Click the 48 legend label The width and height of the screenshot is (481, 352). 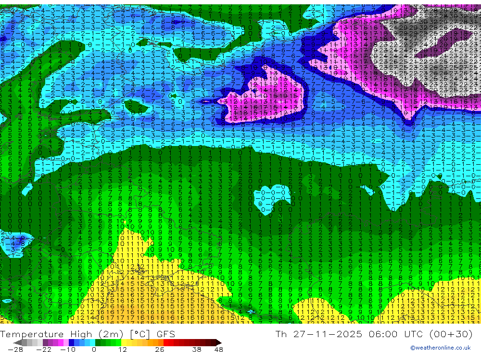(x=219, y=350)
